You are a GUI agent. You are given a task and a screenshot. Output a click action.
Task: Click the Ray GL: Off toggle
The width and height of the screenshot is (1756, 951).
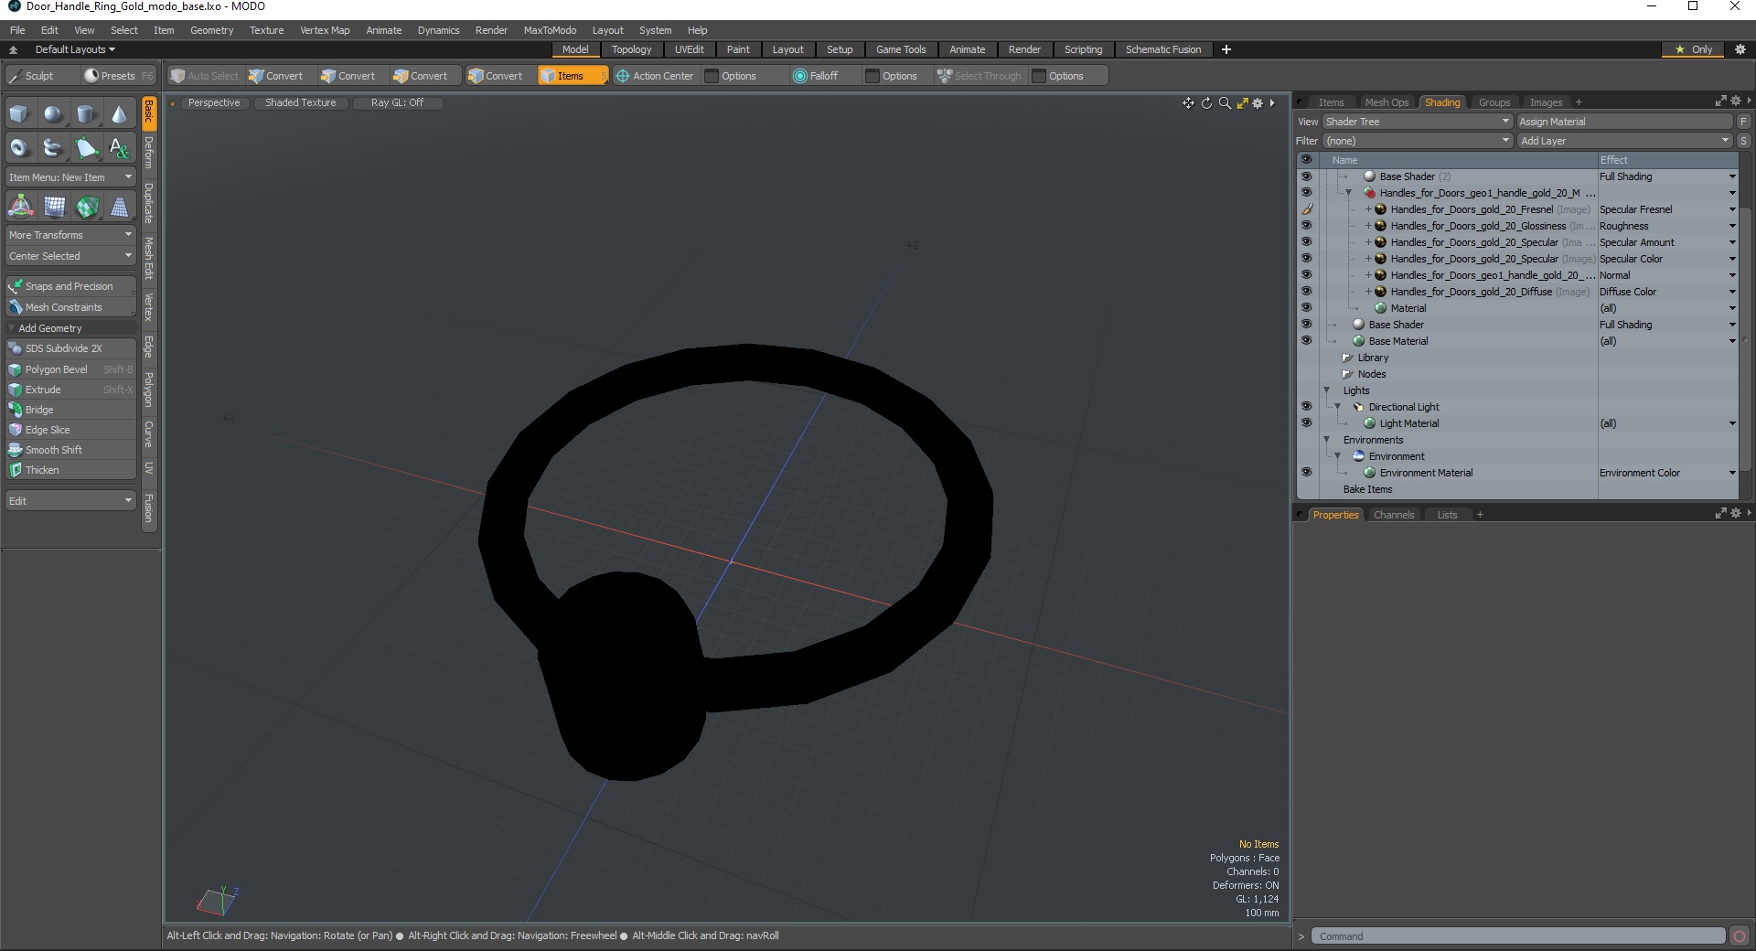click(397, 102)
